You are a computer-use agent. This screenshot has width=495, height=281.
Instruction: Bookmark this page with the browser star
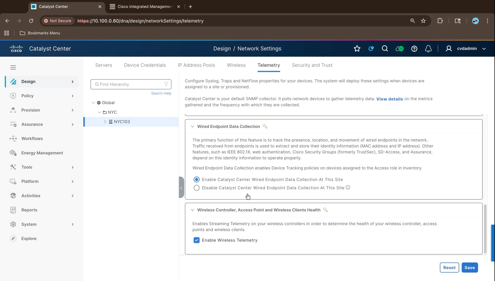[423, 21]
